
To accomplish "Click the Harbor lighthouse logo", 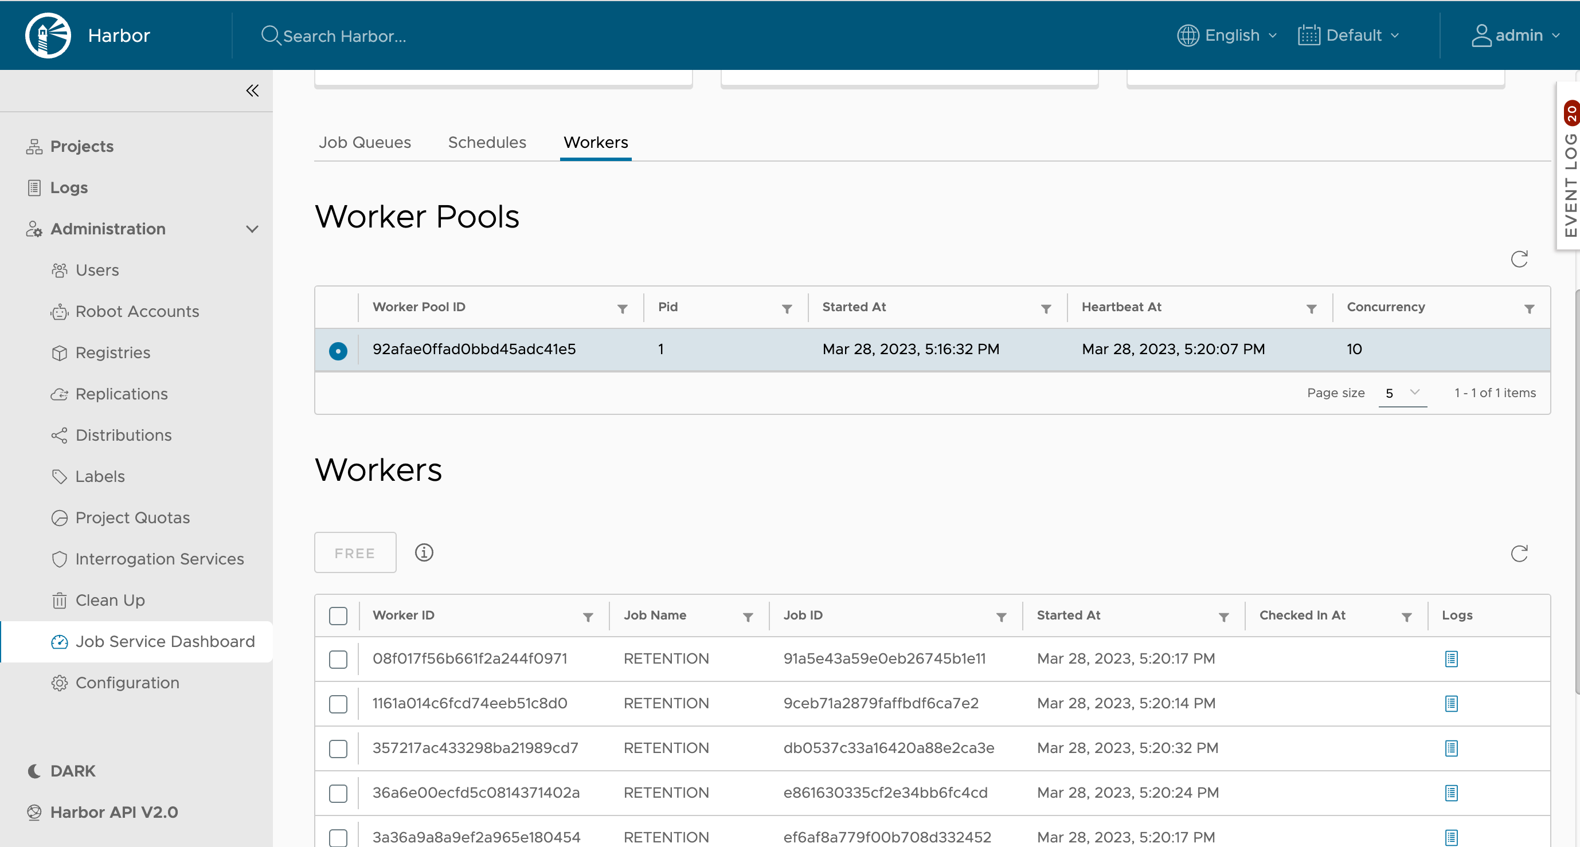I will click(x=48, y=36).
